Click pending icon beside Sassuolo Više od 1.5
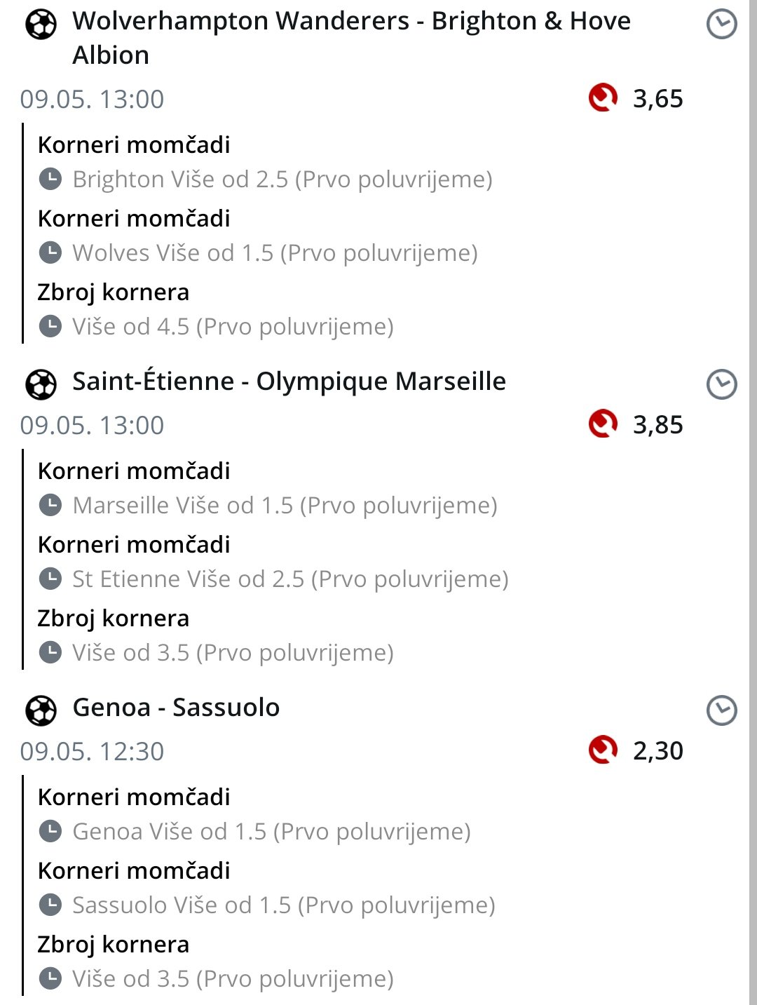 click(50, 905)
